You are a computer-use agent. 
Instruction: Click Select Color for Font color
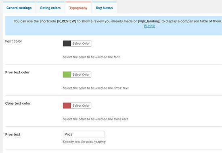[81, 43]
